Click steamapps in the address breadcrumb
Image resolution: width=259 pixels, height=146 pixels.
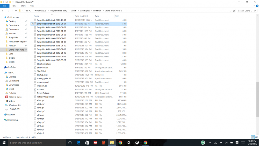[85, 11]
